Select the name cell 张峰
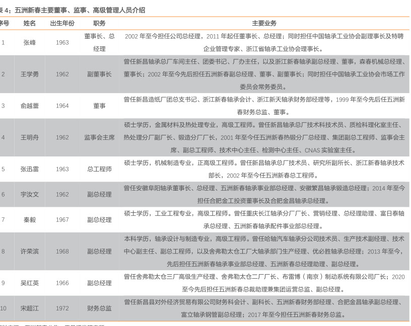 [30, 43]
